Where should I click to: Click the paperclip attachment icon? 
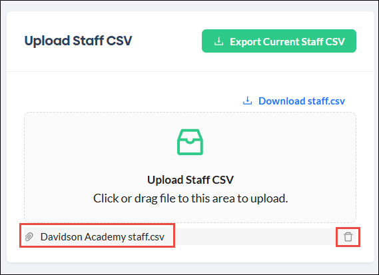coord(29,237)
